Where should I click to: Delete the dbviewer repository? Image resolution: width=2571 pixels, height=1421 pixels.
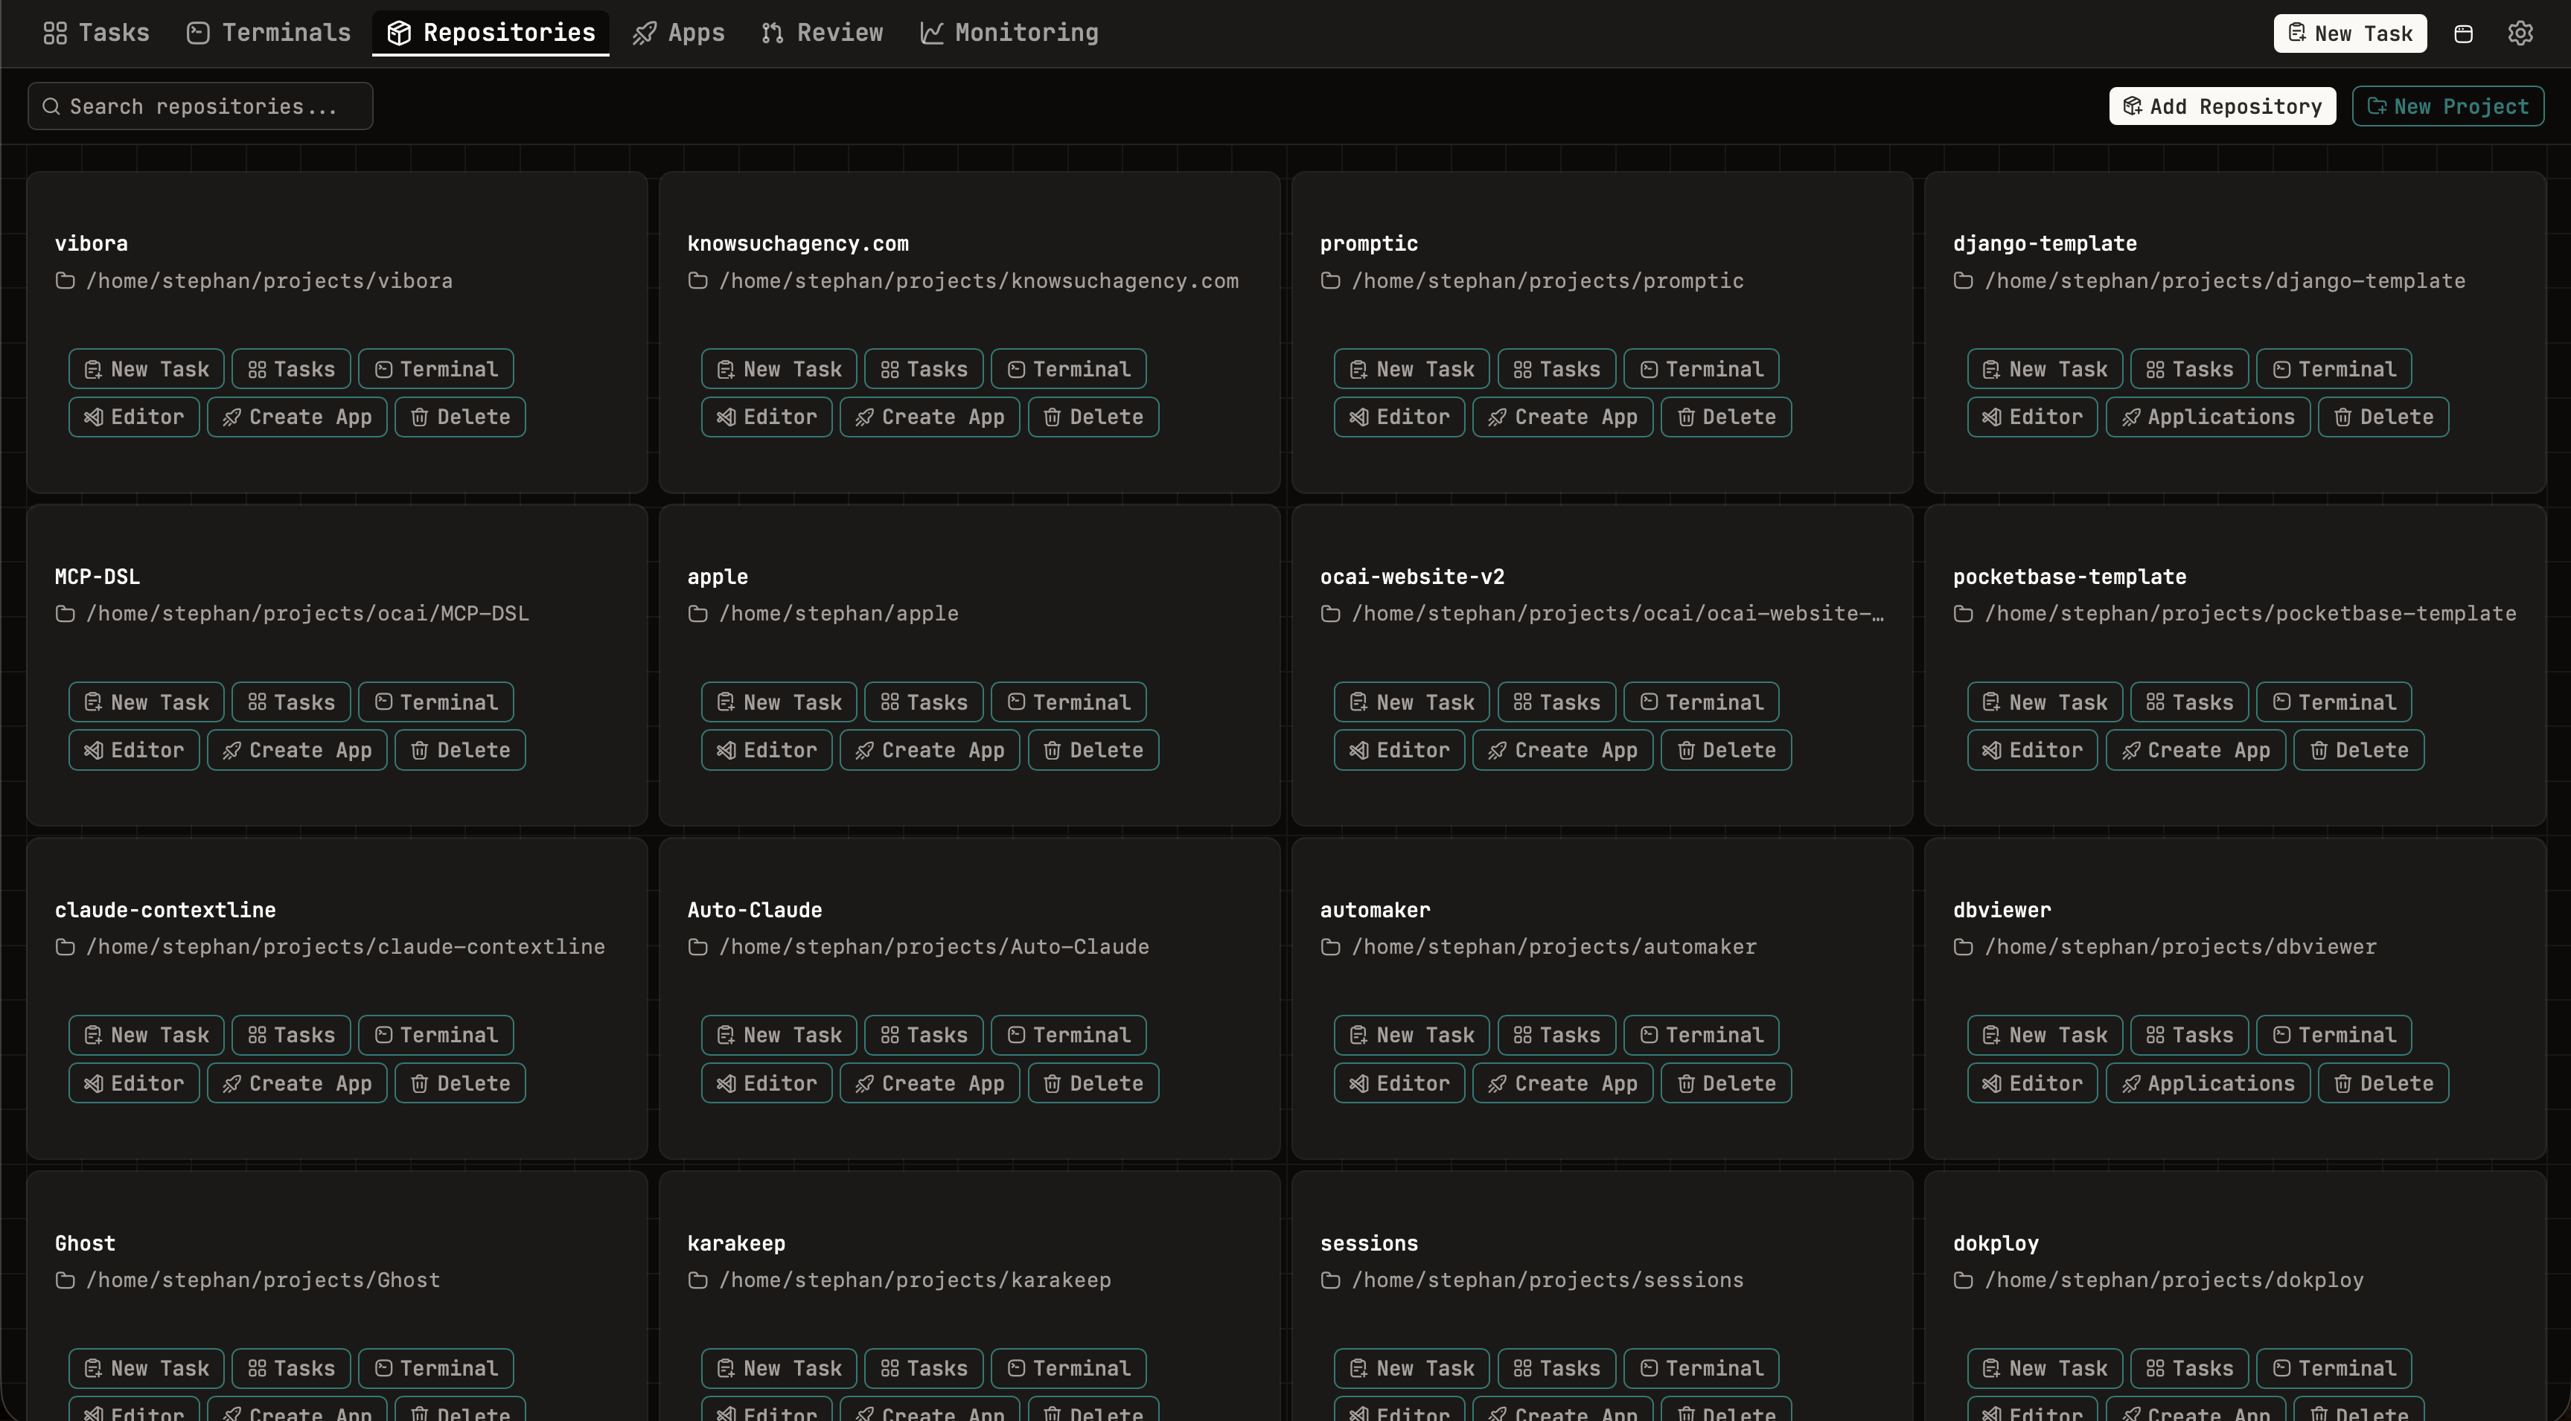tap(2383, 1082)
